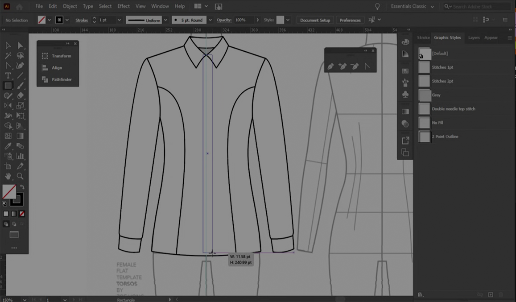Image resolution: width=516 pixels, height=302 pixels.
Task: Select the Gradient tool in toolbar
Action: point(20,136)
